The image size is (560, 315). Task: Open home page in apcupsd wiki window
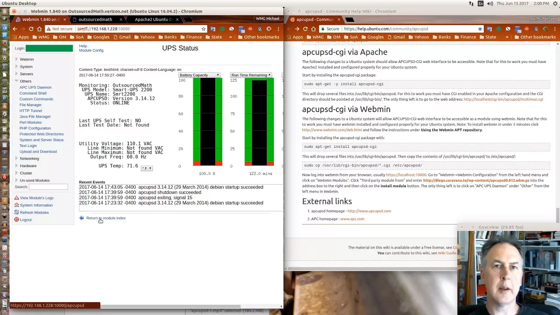tap(314, 29)
